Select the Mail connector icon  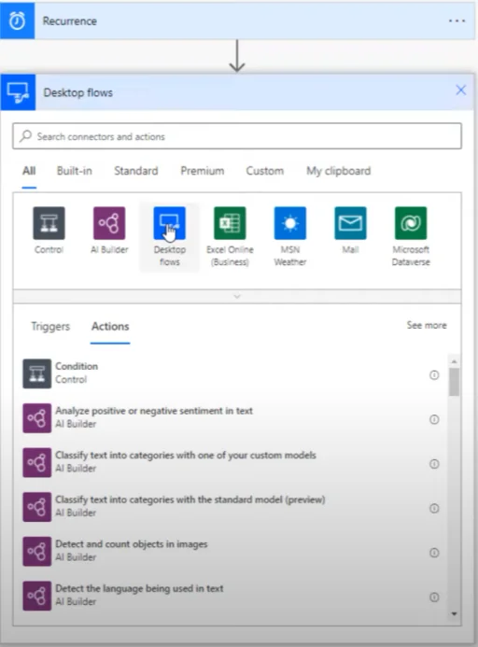pos(350,223)
